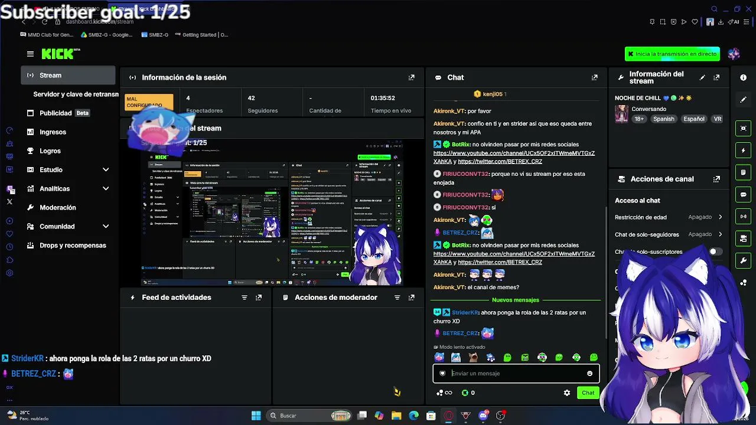Open the emoji picker in message box
The image size is (756, 425).
[589, 373]
